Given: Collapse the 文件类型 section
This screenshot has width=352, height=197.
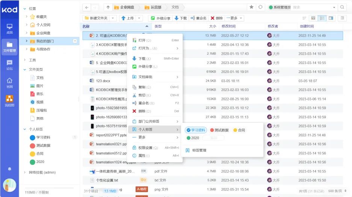Looking at the screenshot, I should click(25, 69).
